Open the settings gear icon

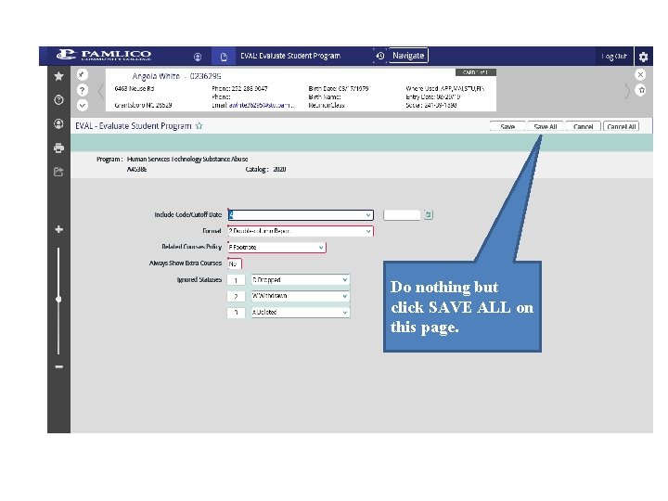pyautogui.click(x=643, y=57)
